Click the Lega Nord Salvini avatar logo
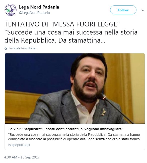 [x=11, y=10]
